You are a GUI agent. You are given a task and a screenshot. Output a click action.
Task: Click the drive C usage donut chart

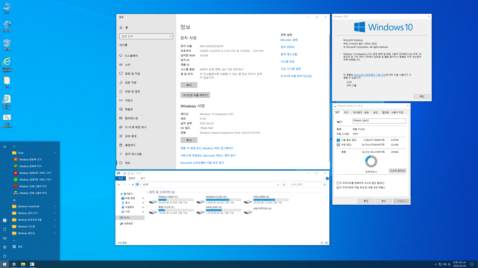[x=371, y=161]
